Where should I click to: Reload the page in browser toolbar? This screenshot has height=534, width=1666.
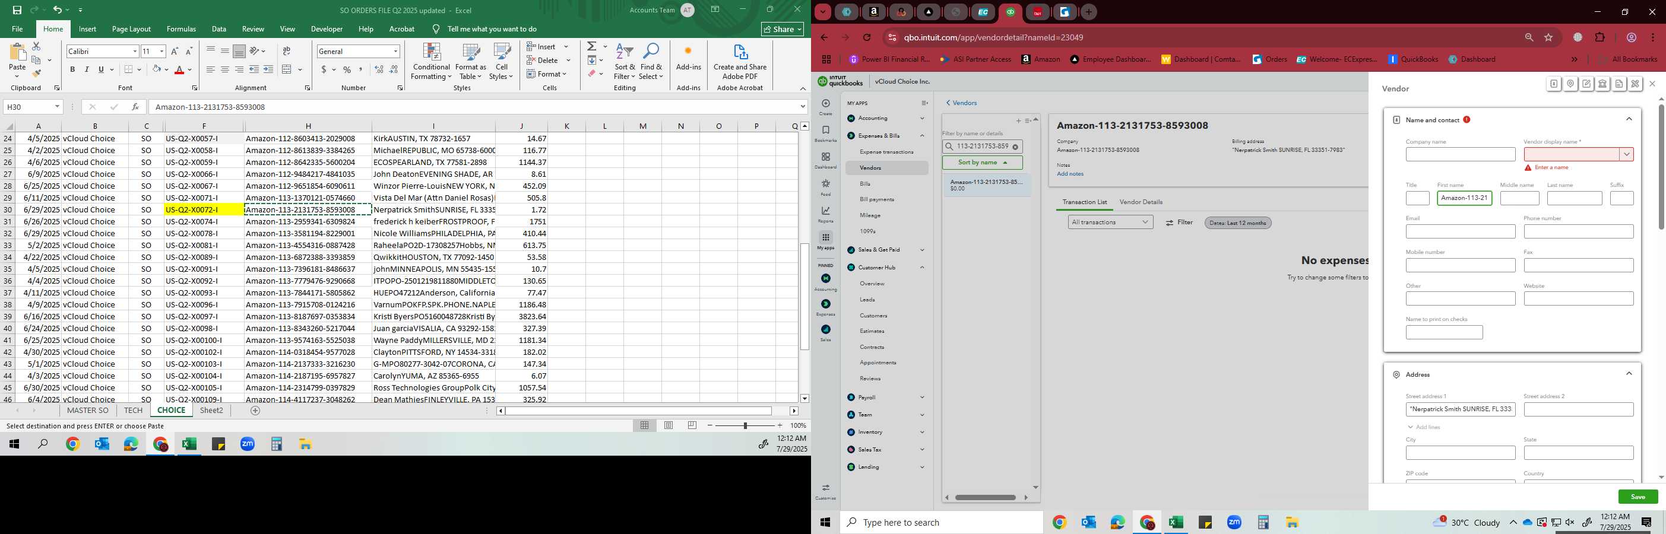(x=867, y=37)
